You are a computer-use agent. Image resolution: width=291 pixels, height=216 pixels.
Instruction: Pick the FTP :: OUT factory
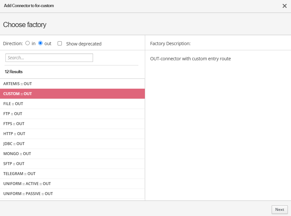point(13,114)
